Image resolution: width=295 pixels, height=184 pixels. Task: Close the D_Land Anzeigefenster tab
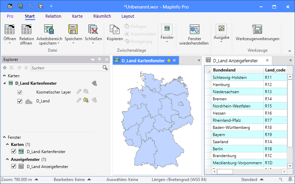click(267, 61)
